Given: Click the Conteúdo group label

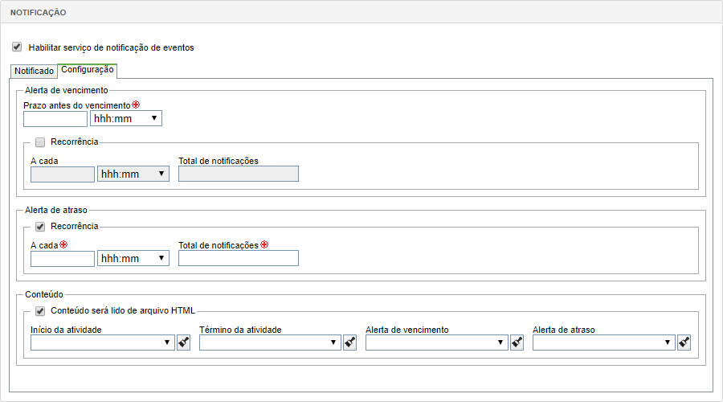Looking at the screenshot, I should (x=44, y=294).
